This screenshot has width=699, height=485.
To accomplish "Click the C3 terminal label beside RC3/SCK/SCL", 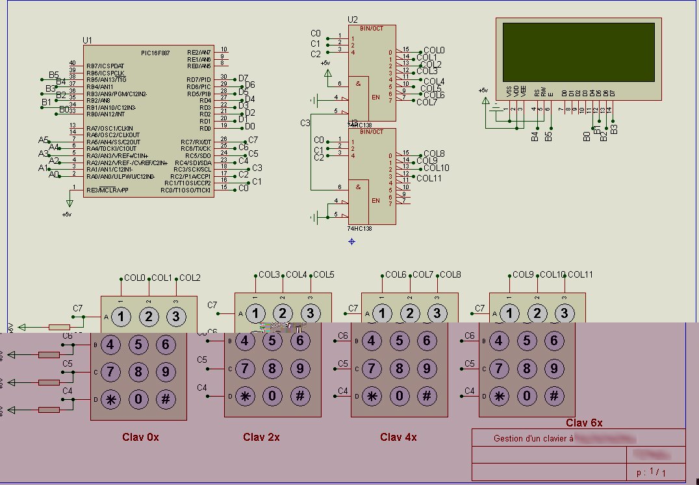I will (257, 168).
